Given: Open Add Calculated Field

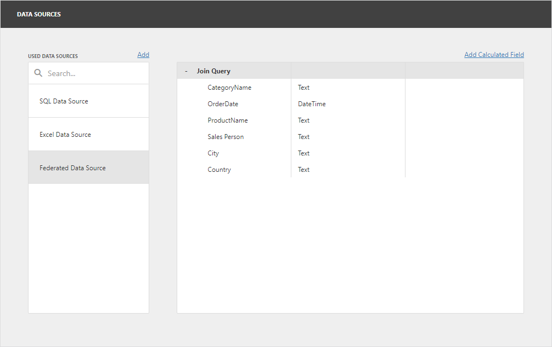Looking at the screenshot, I should click(493, 54).
